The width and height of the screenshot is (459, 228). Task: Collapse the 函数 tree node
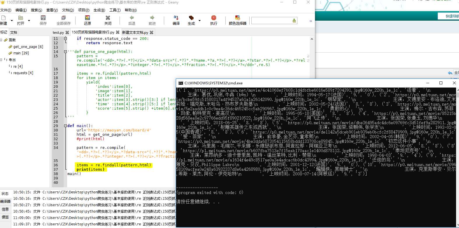pos(1,40)
